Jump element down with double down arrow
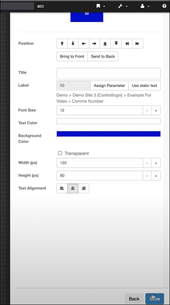Viewport: 170px width, 305px height. [116, 43]
